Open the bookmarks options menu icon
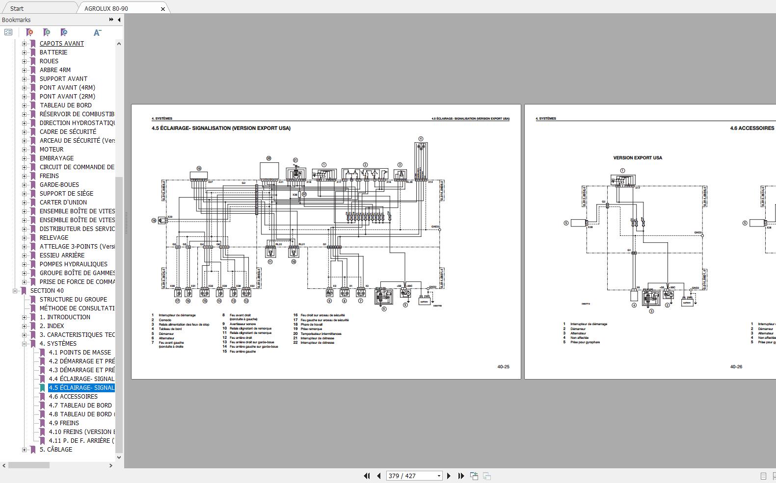The height and width of the screenshot is (483, 776). click(8, 32)
